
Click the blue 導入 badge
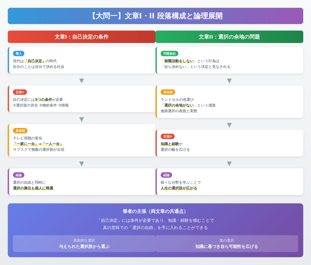19,53
